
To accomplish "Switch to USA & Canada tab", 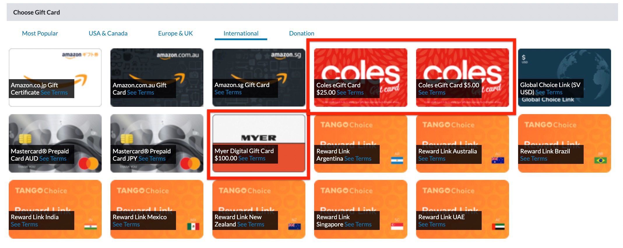I will [x=108, y=33].
